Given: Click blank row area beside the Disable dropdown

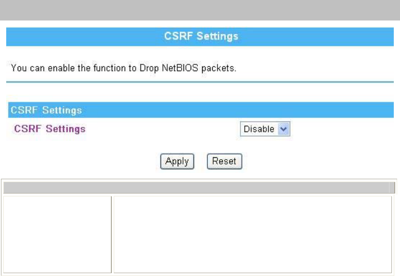Looking at the screenshot, I should [342, 129].
